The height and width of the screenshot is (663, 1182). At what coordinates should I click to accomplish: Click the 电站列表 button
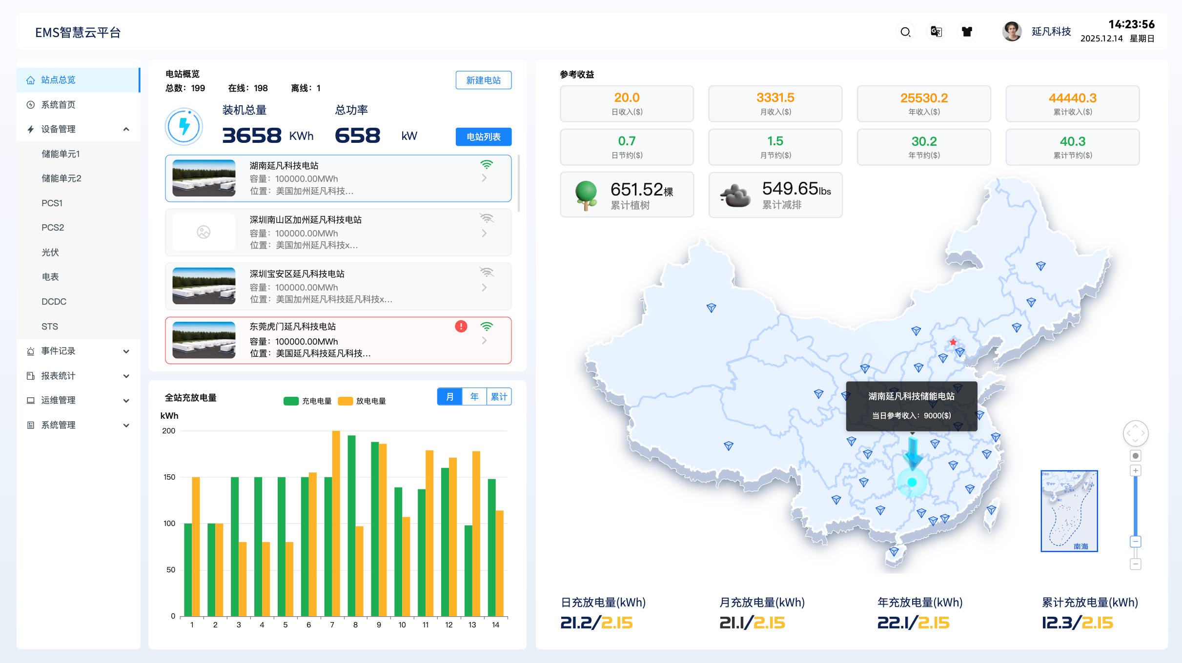(483, 137)
